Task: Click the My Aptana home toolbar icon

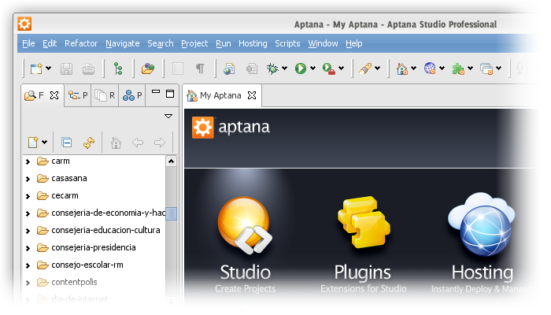Action: (x=401, y=69)
